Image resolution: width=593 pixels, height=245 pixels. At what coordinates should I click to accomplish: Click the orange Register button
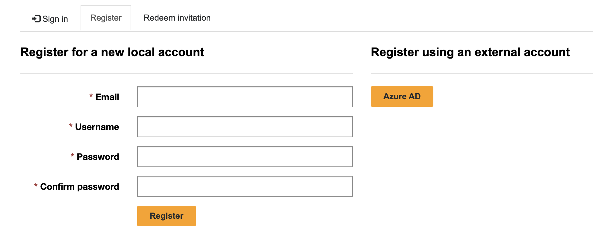166,216
